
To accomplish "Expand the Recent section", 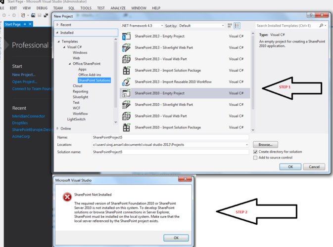I will [x=57, y=25].
